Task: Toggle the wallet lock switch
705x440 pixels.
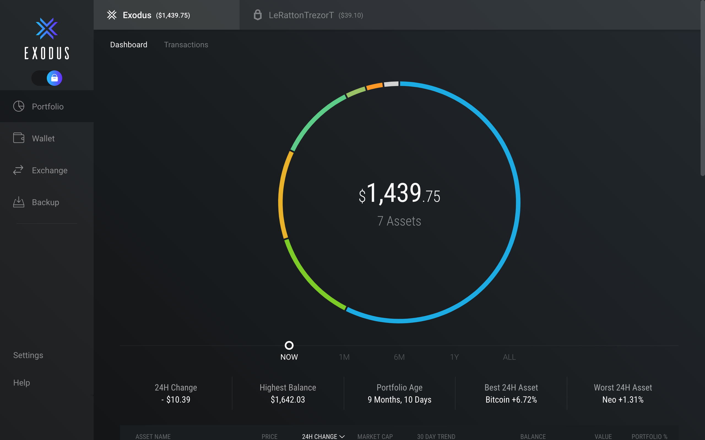Action: click(x=47, y=78)
